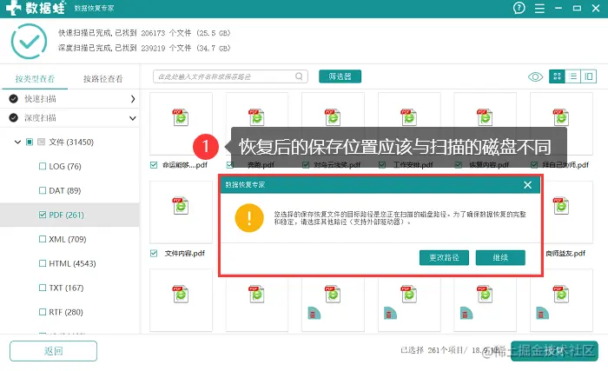The height and width of the screenshot is (371, 608).
Task: Switch to detail pane view
Action: click(589, 76)
